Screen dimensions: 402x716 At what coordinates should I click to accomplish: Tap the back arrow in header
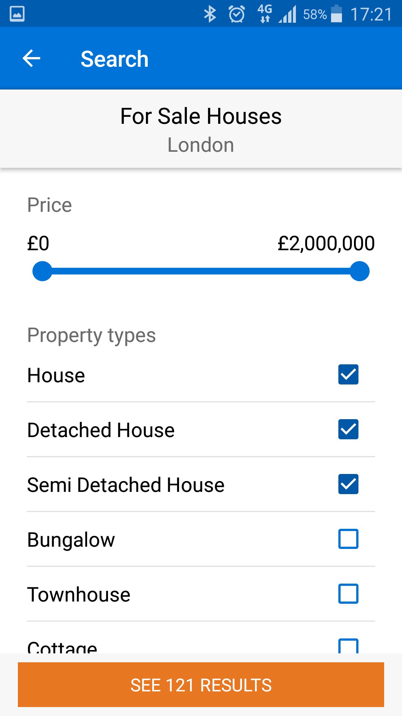point(32,59)
